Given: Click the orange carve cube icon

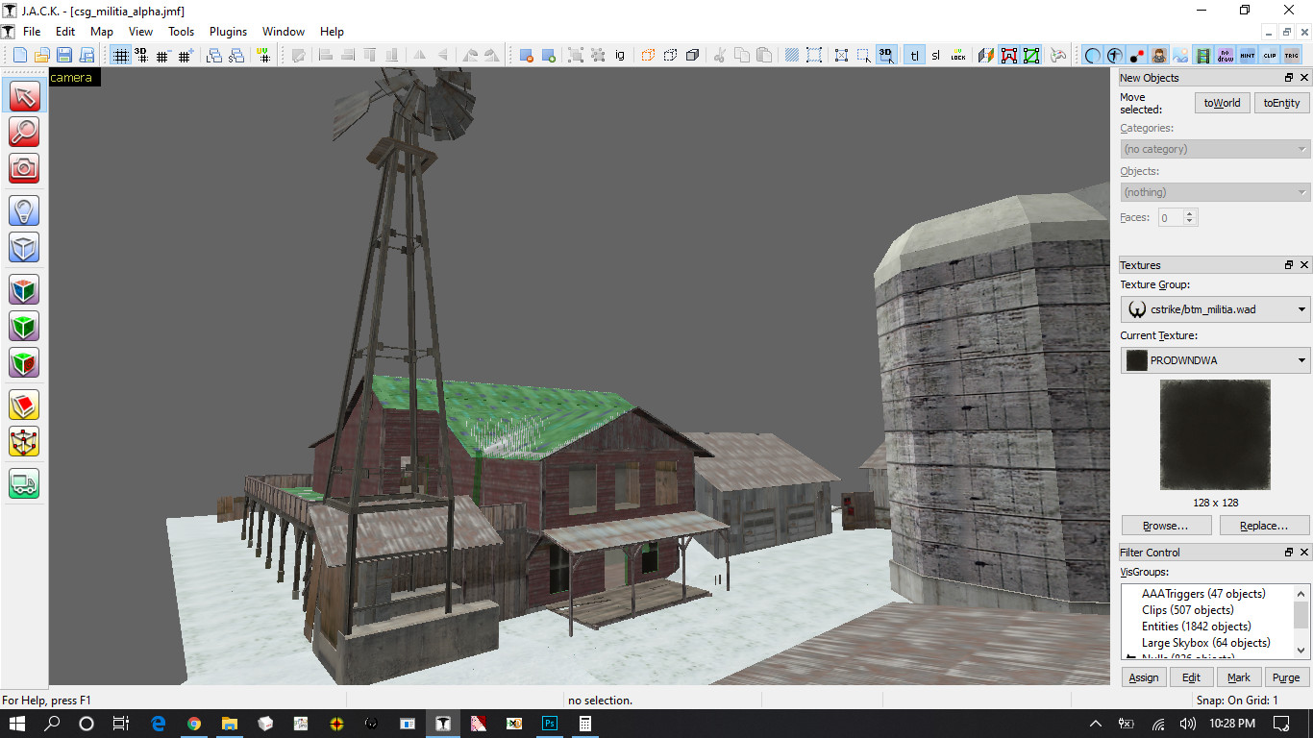Looking at the screenshot, I should (x=648, y=55).
